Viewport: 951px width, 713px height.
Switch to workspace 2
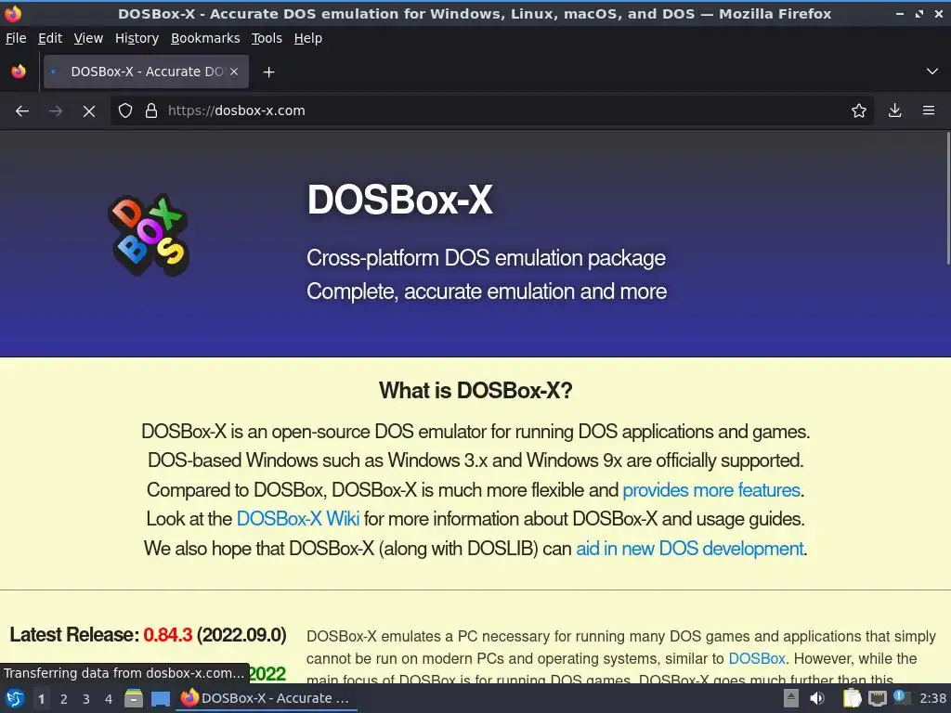click(x=64, y=699)
